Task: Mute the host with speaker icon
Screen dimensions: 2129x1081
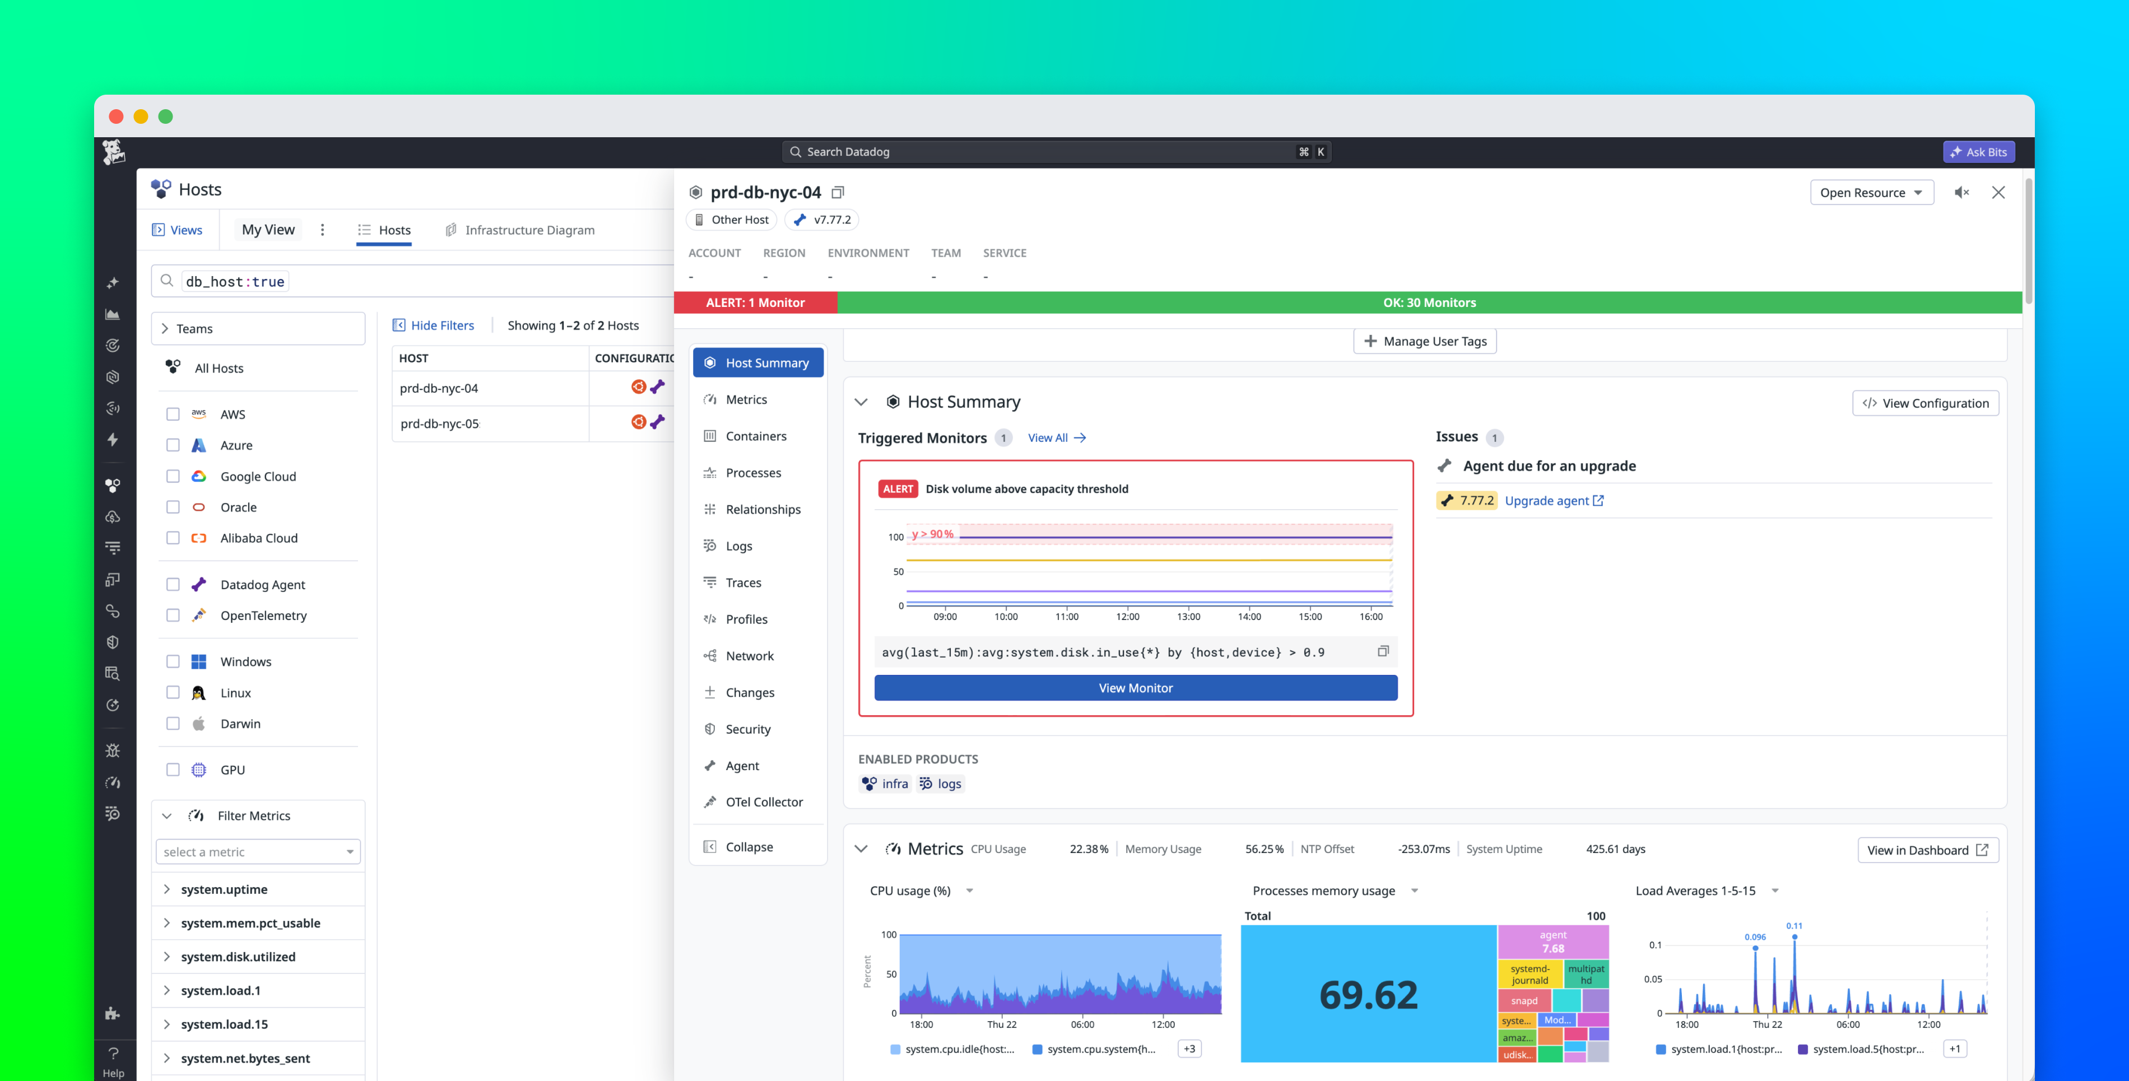Action: 1961,193
